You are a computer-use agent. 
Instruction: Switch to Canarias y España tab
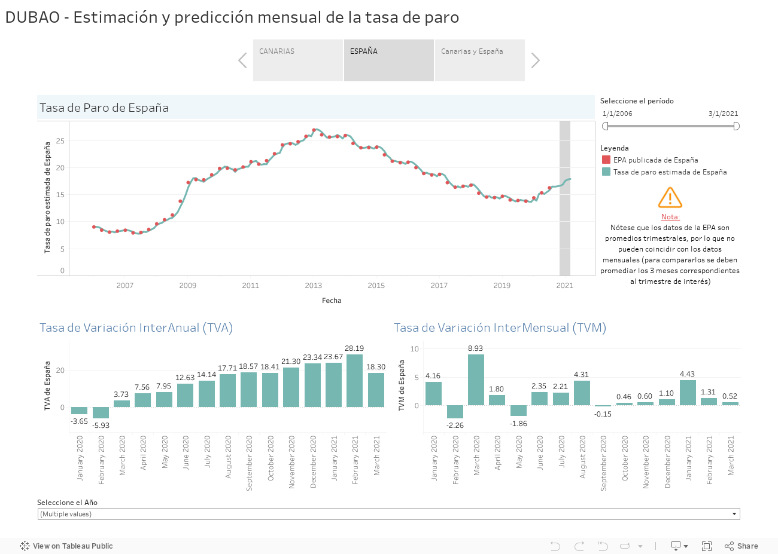coord(480,60)
